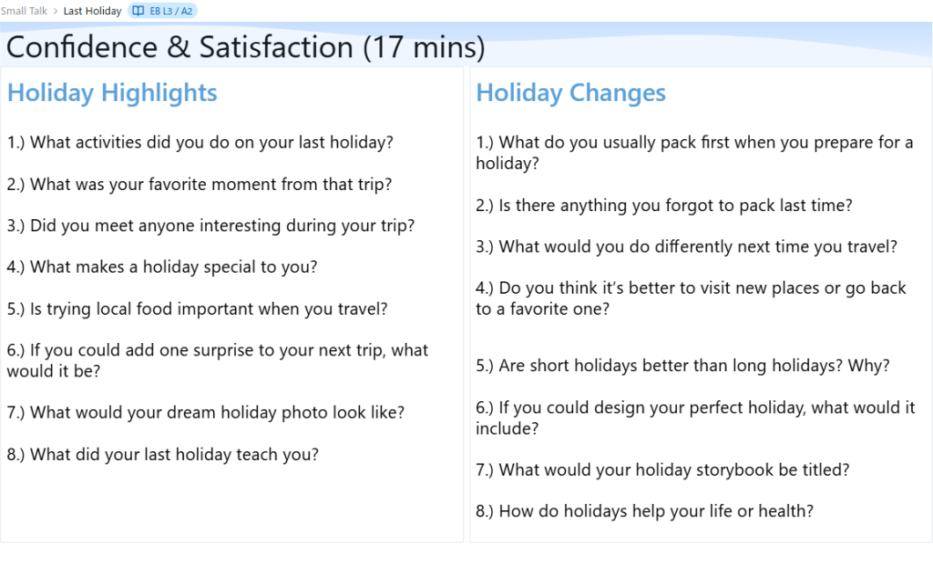933x584 pixels.
Task: Open the Small Talk breadcrumb link
Action: (x=24, y=11)
